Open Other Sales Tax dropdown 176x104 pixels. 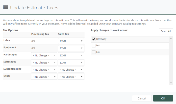point(71,77)
